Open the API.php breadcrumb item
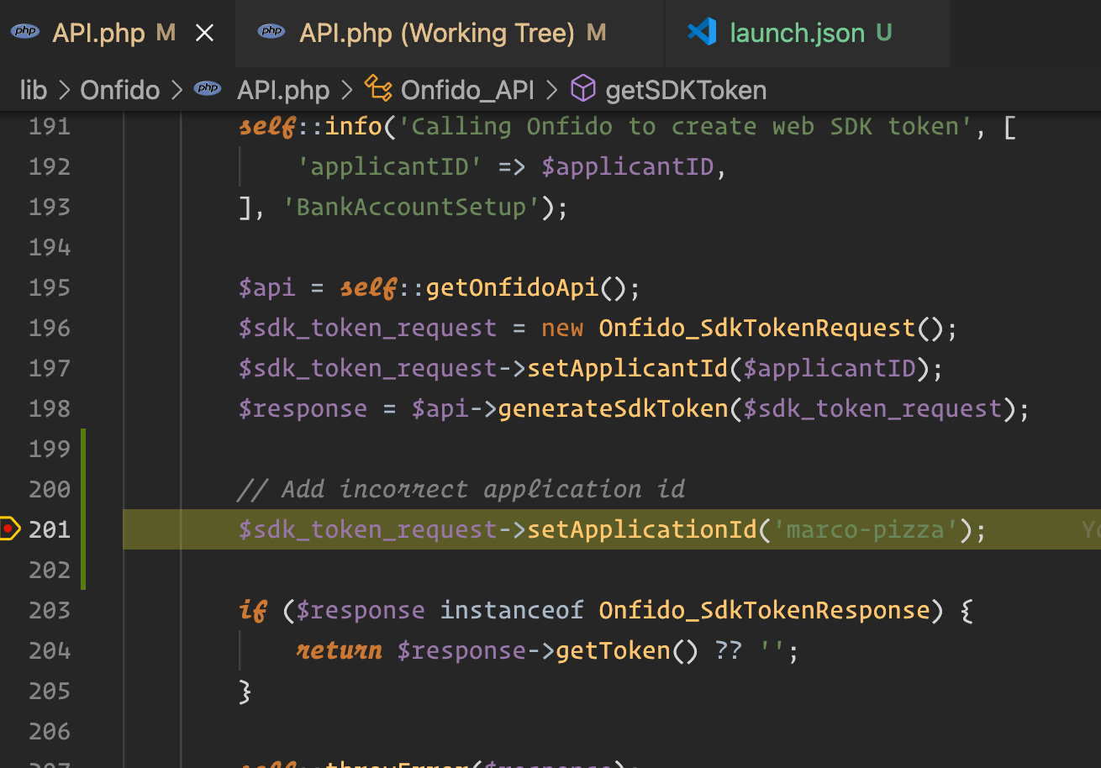 click(x=283, y=90)
